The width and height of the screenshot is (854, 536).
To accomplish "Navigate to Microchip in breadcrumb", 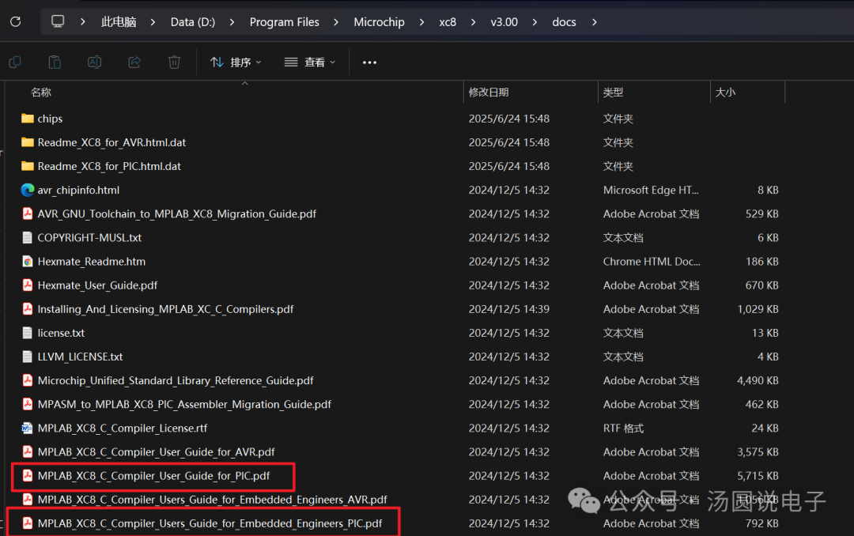I will tap(379, 22).
